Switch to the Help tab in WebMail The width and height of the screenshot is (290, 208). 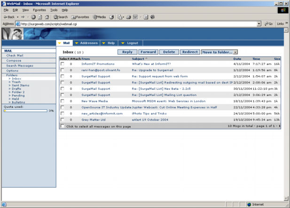click(111, 43)
